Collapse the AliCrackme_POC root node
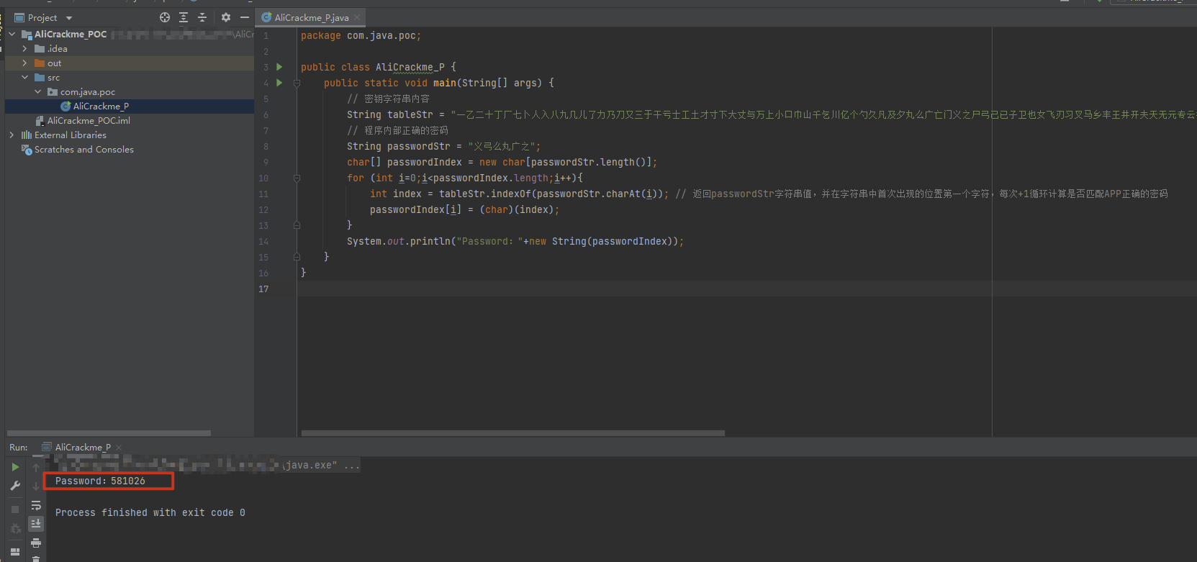Viewport: 1197px width, 562px height. 12,34
